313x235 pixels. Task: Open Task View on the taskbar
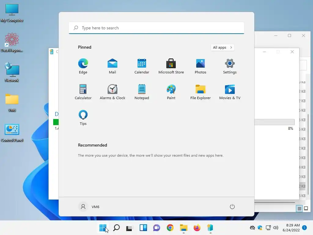click(x=129, y=228)
